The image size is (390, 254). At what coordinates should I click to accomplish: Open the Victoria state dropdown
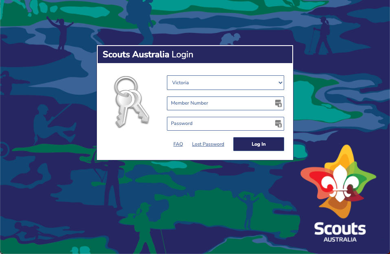pyautogui.click(x=226, y=83)
